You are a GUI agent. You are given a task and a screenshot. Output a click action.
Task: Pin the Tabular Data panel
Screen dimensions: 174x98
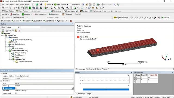[173, 72]
